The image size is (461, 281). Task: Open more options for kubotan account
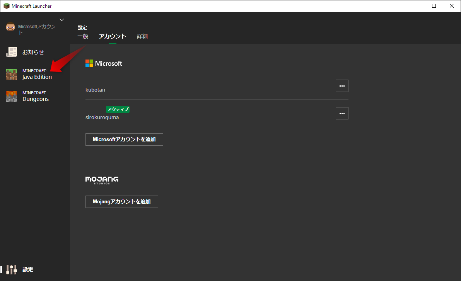[x=342, y=86]
